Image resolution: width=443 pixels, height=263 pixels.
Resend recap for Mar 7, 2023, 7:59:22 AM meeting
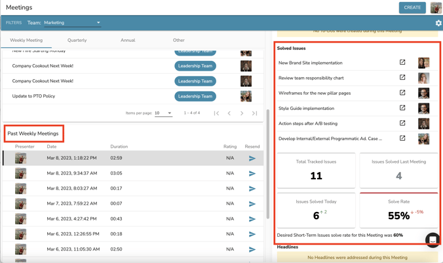coord(252,203)
